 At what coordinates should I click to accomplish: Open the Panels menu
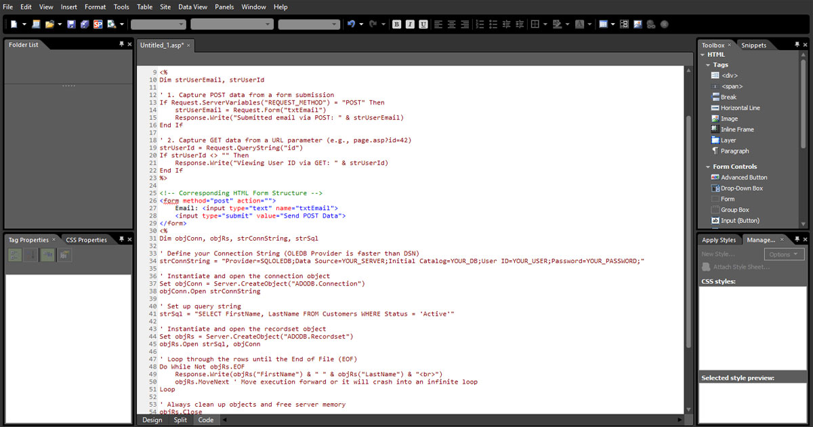coord(224,7)
